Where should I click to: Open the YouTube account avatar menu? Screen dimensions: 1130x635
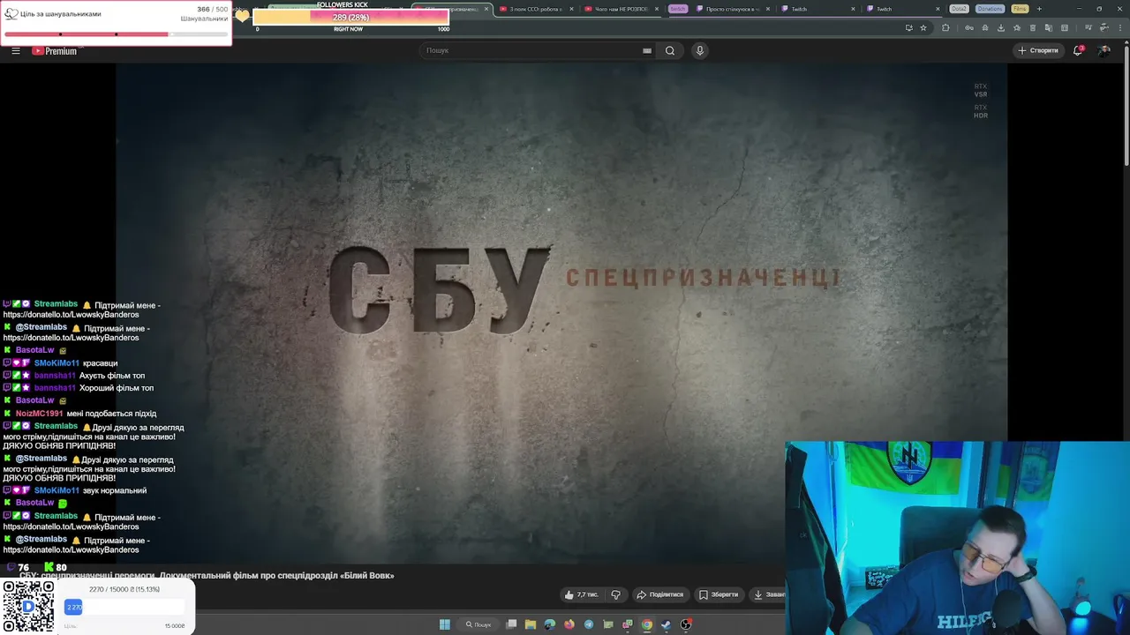click(x=1104, y=50)
